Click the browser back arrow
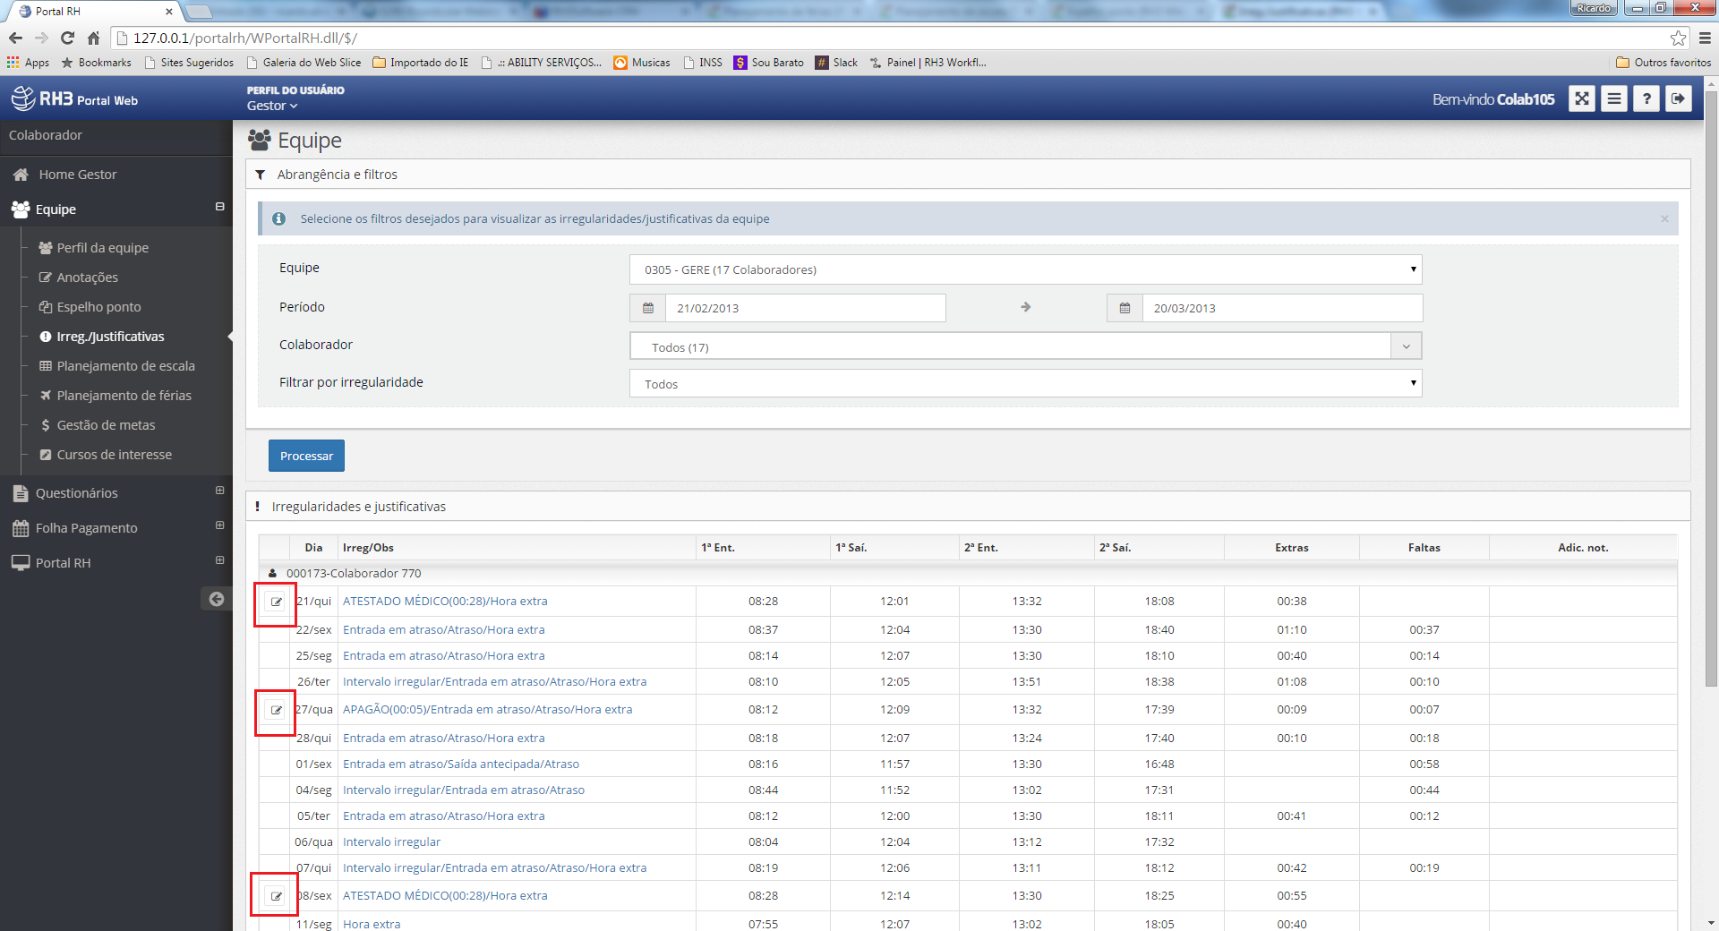1719x931 pixels. tap(15, 38)
